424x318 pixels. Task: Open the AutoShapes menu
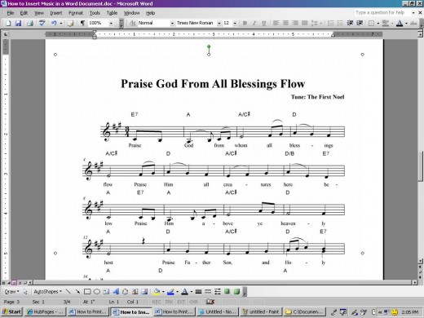47,291
